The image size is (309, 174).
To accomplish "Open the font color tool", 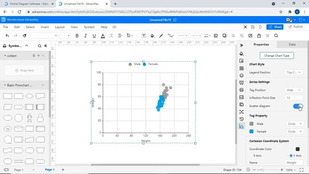I will [x=103, y=36].
